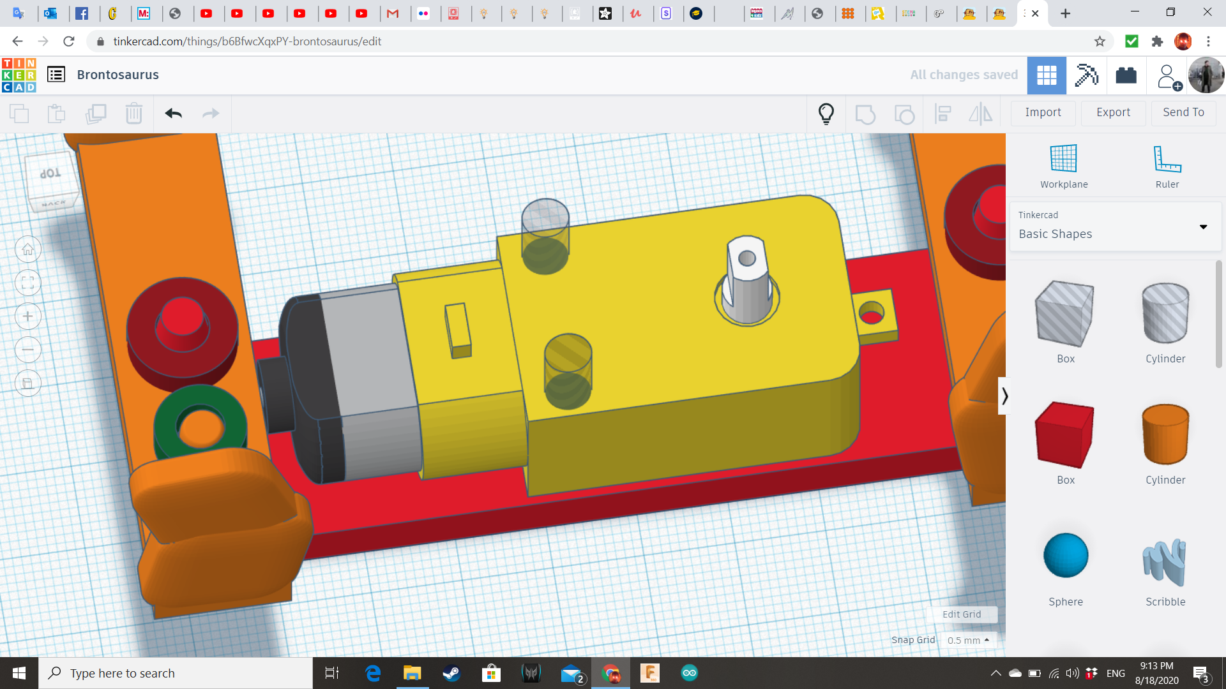This screenshot has width=1226, height=689.
Task: Click the Undo arrow icon
Action: (173, 114)
